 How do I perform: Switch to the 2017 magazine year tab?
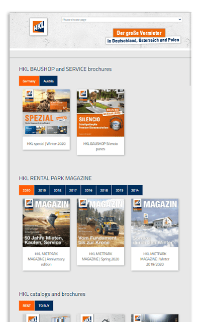(x=73, y=190)
